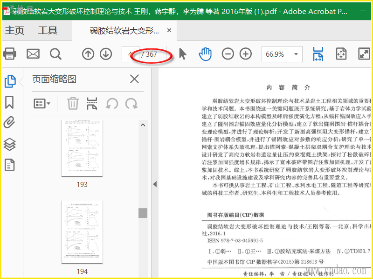
Task: Select the 弱胶结软岩大变形 document tab
Action: click(x=124, y=31)
